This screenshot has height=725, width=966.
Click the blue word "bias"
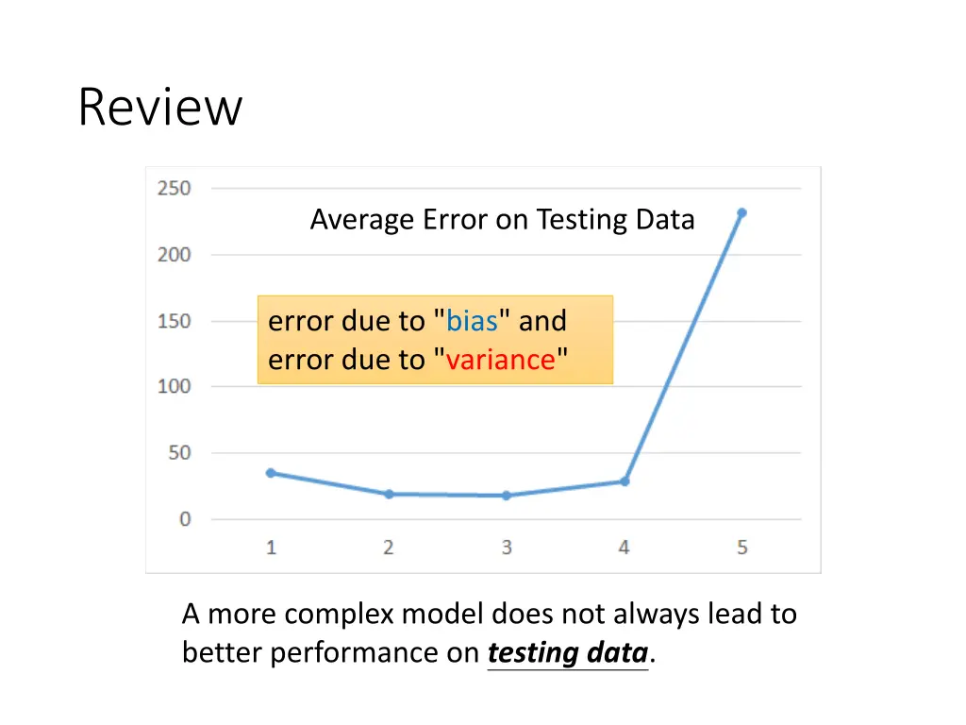(472, 322)
